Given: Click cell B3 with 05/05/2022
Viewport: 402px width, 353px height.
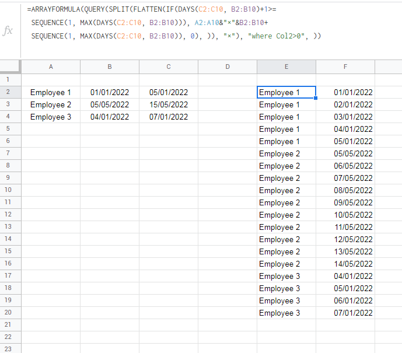Looking at the screenshot, I should click(110, 104).
